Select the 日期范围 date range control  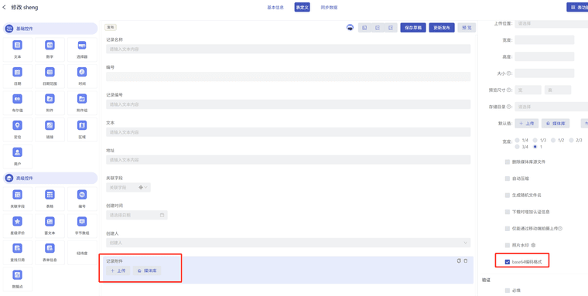pos(50,77)
